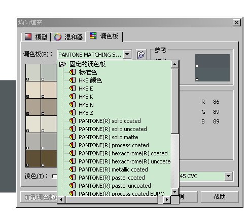Click the 加到调色板 button
Screen dimensions: 249x212
point(39,197)
